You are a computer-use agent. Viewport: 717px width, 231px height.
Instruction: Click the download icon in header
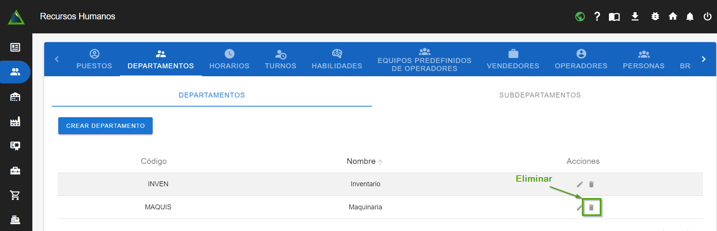click(635, 16)
